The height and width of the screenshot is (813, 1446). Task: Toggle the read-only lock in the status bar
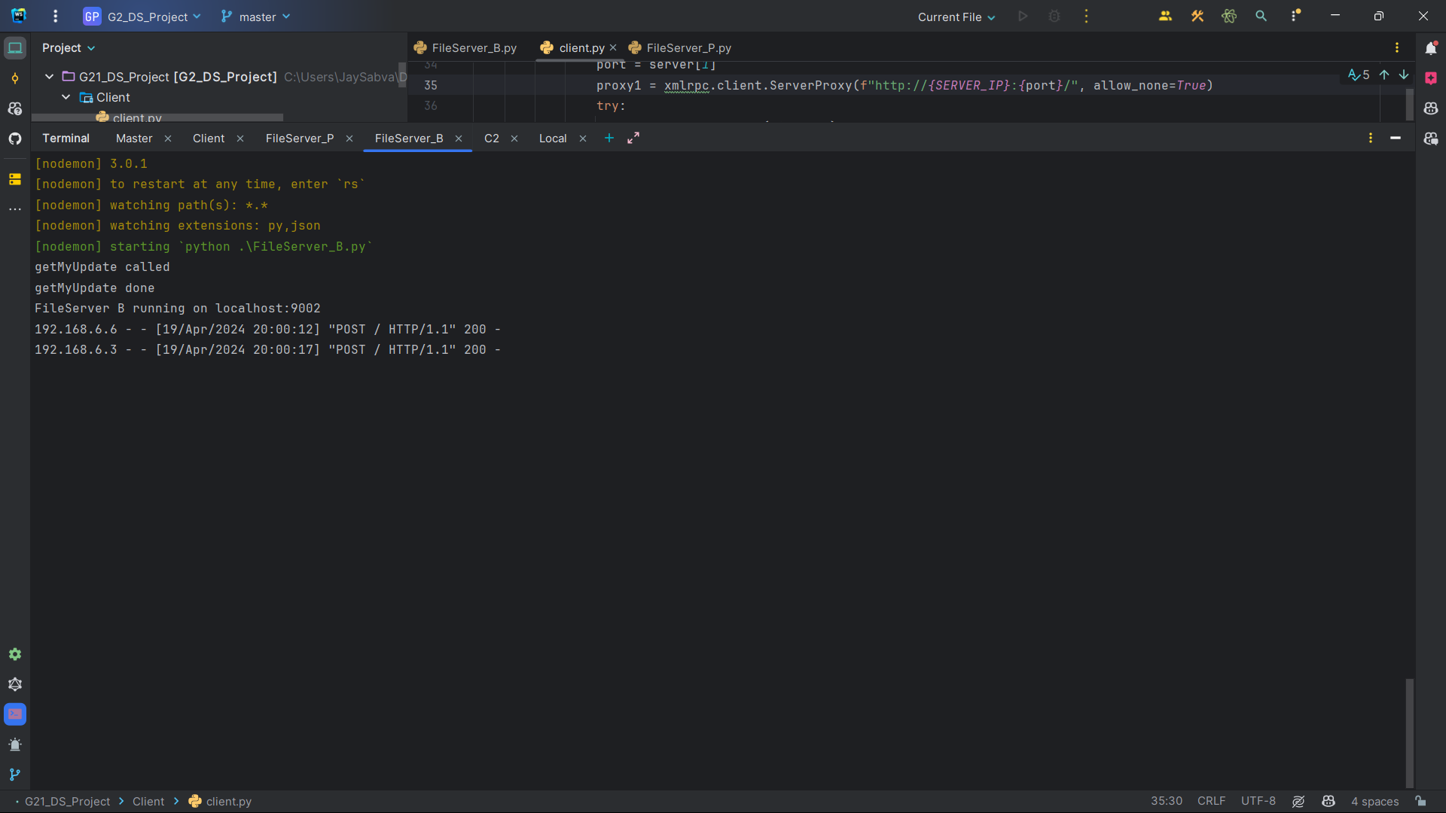pos(1420,801)
